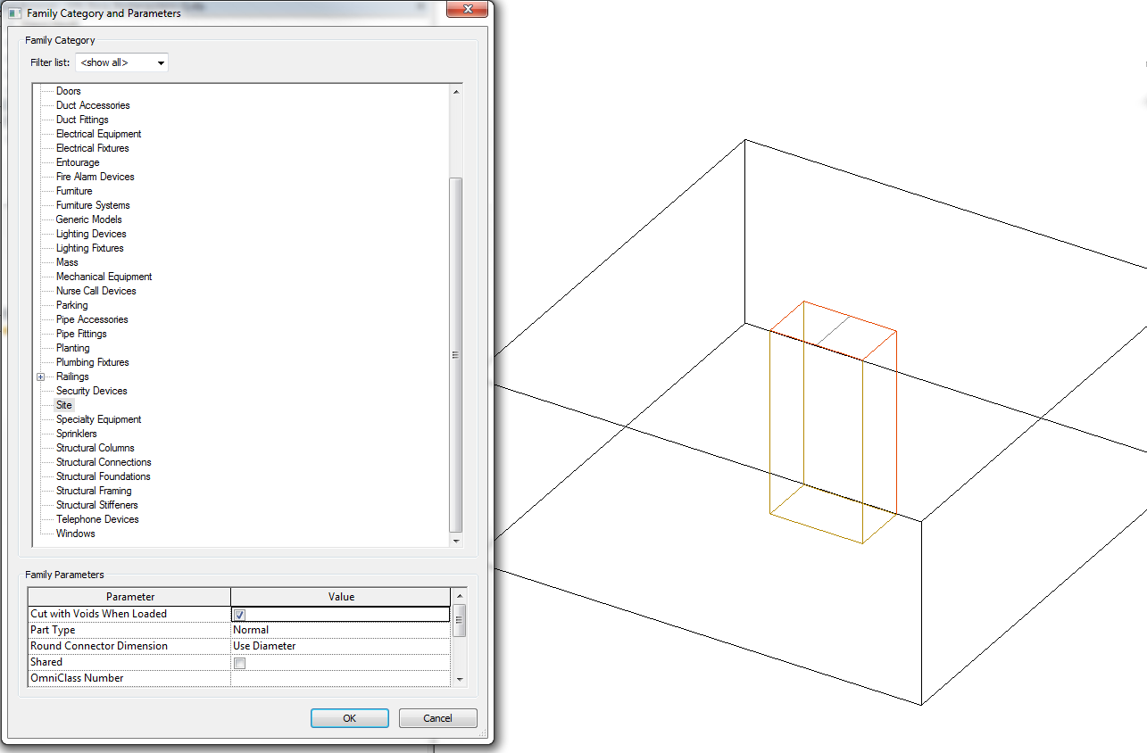Screen dimensions: 1147x753
Task: Select the Site category
Action: coord(63,405)
